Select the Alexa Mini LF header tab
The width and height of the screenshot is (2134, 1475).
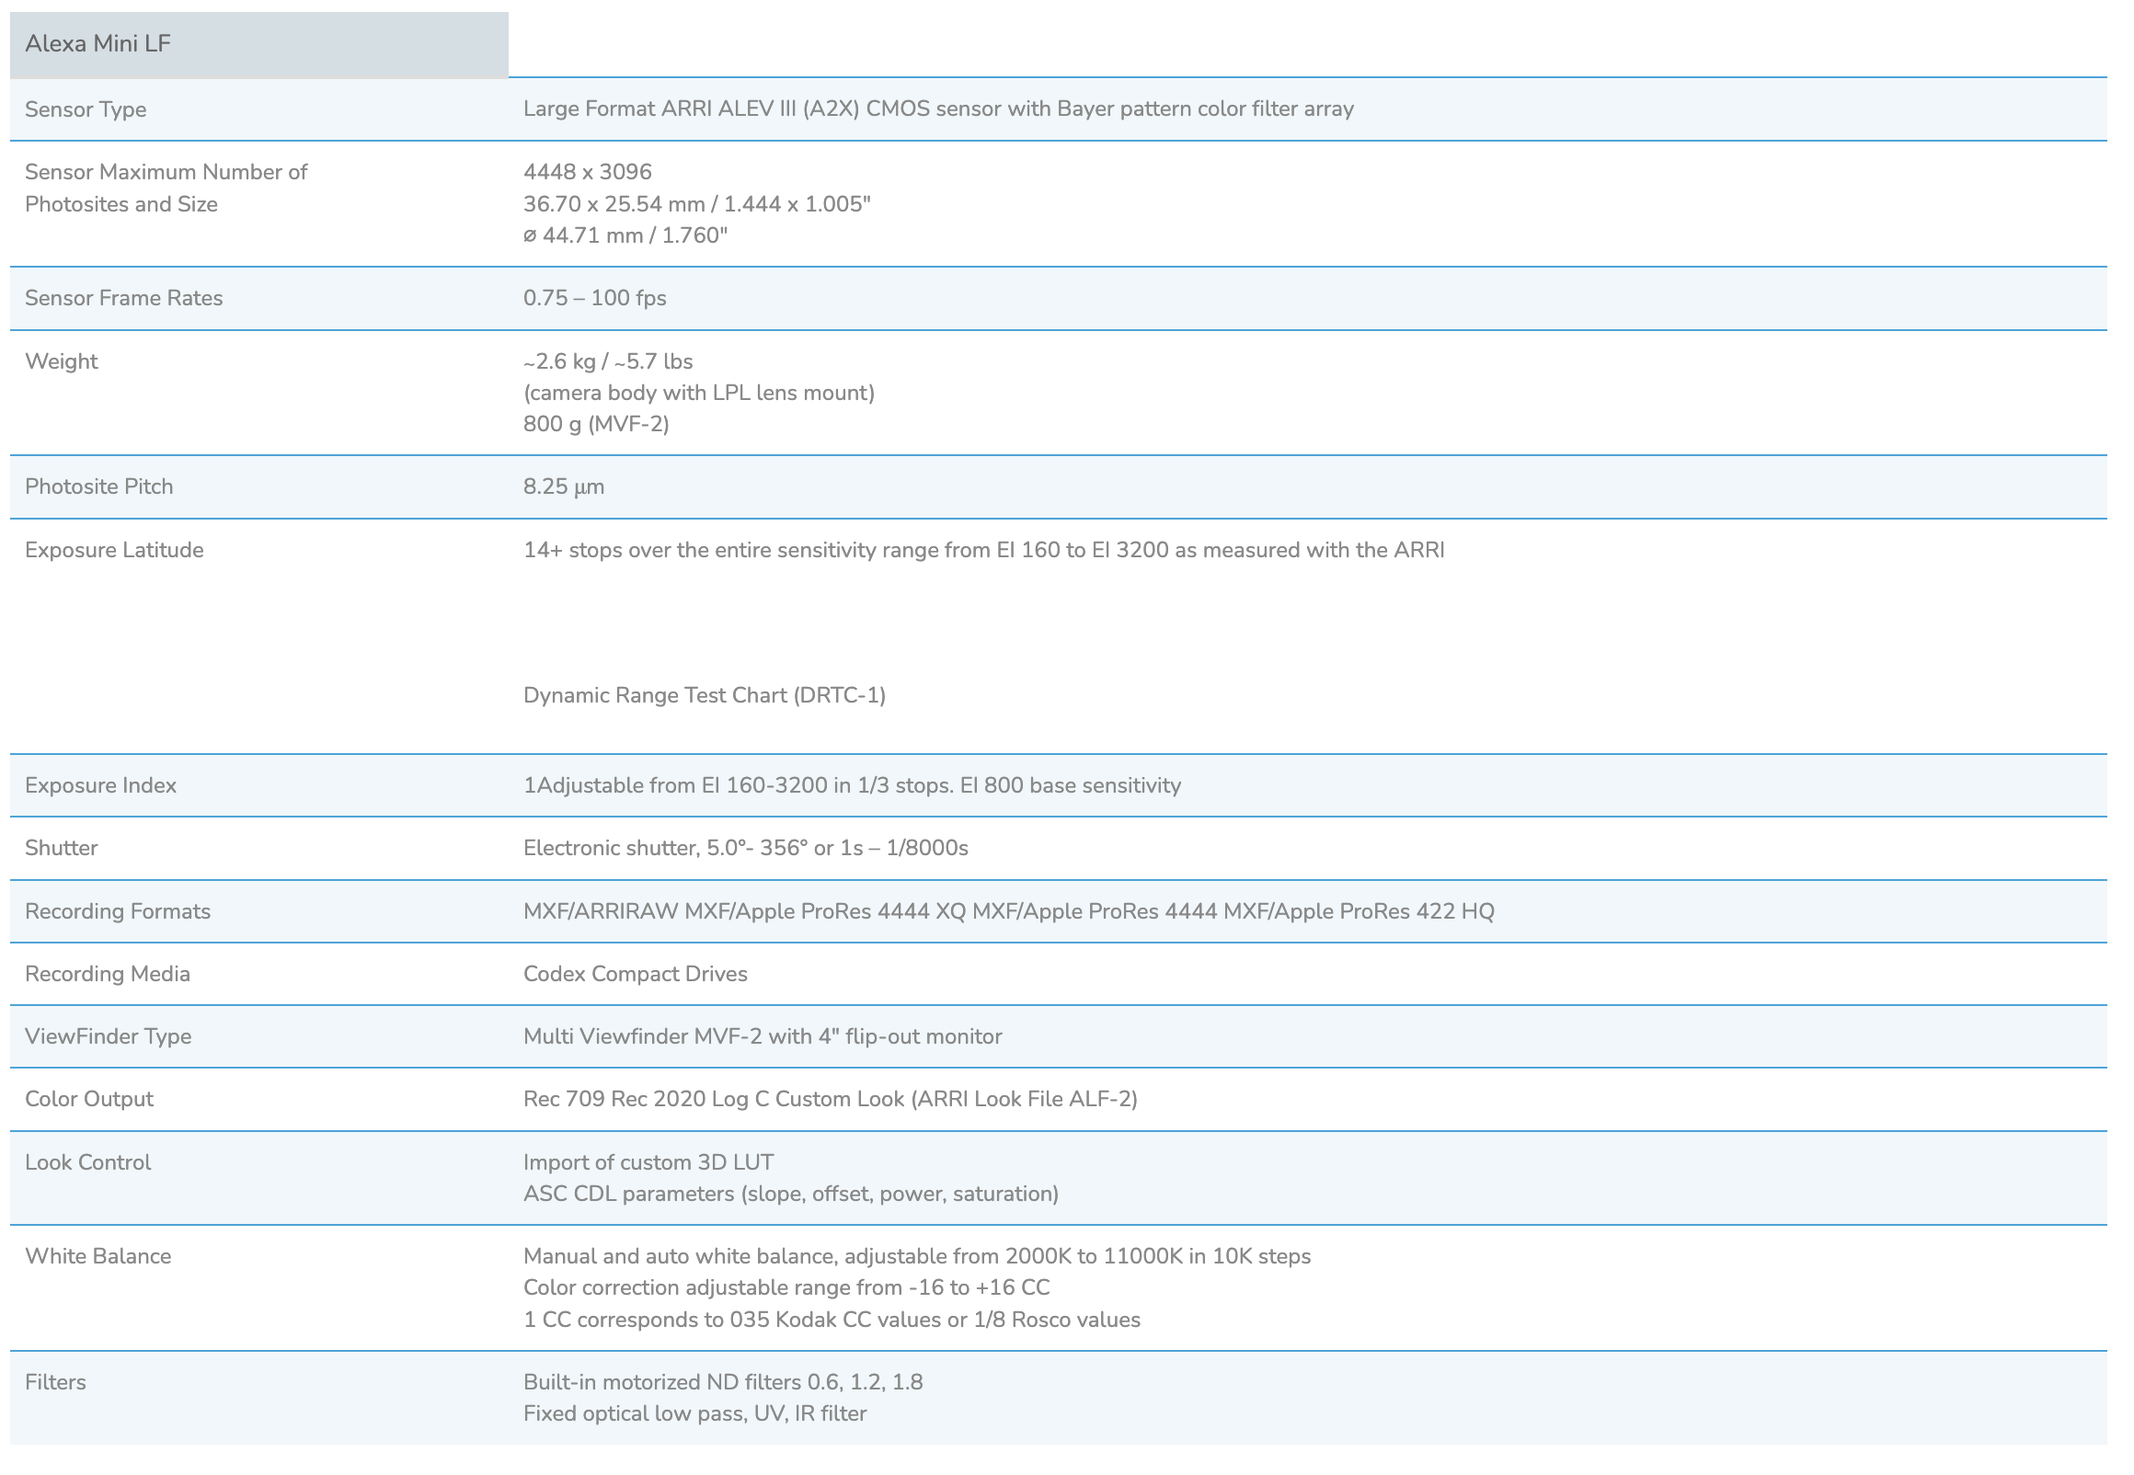(258, 44)
